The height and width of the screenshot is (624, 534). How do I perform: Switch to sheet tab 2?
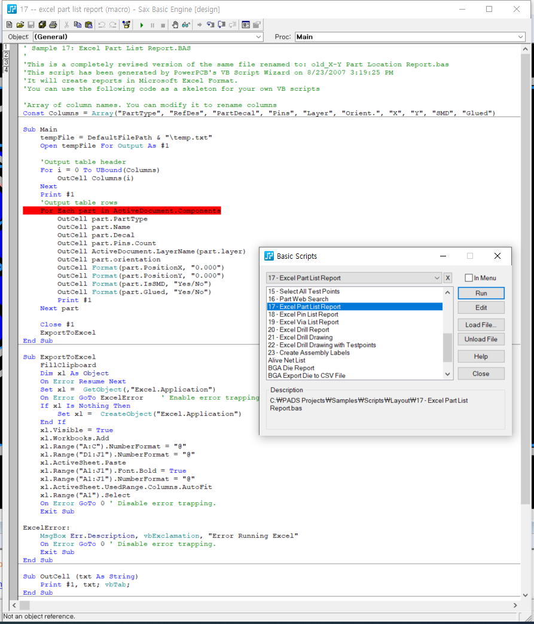(x=6, y=54)
